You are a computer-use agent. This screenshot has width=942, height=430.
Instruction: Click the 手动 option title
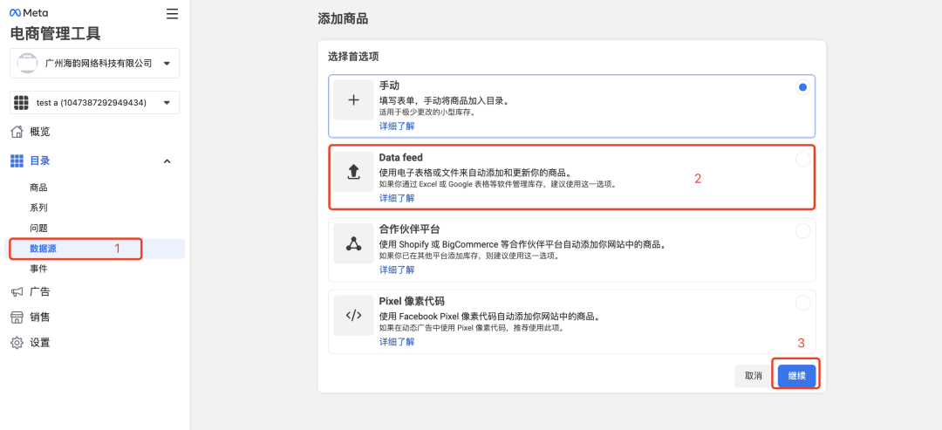(x=389, y=86)
